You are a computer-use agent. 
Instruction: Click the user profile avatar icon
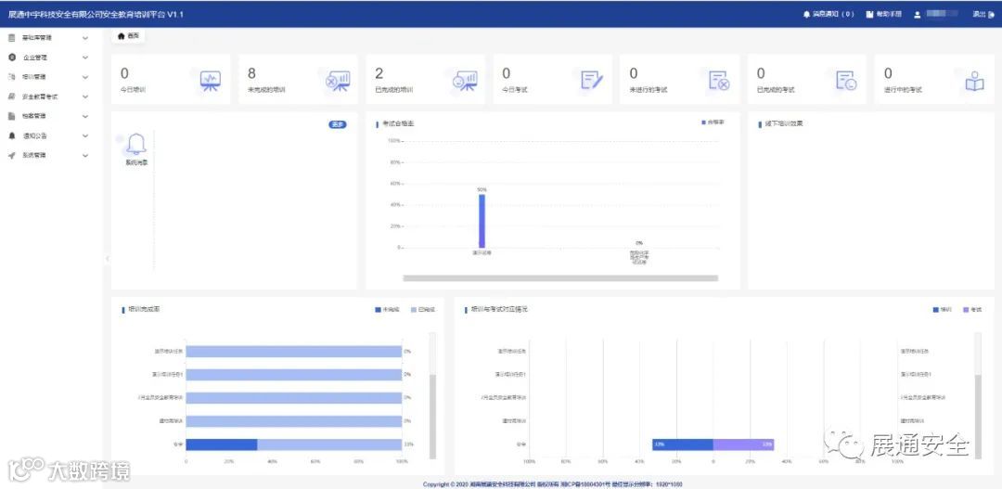[x=917, y=14]
